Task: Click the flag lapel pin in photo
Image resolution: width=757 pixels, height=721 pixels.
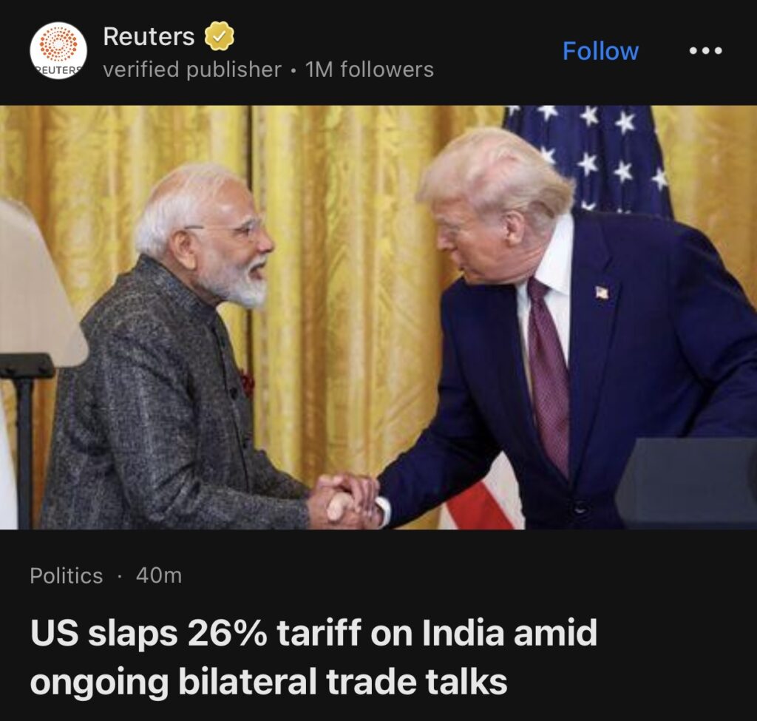Action: coord(601,292)
